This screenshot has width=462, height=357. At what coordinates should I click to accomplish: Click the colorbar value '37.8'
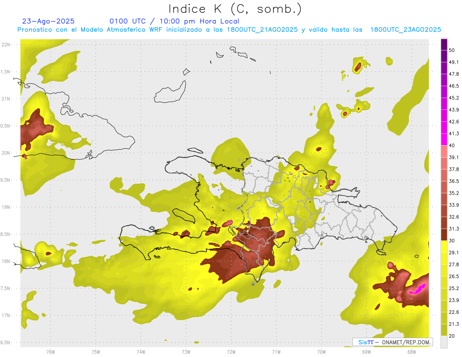coord(454,169)
